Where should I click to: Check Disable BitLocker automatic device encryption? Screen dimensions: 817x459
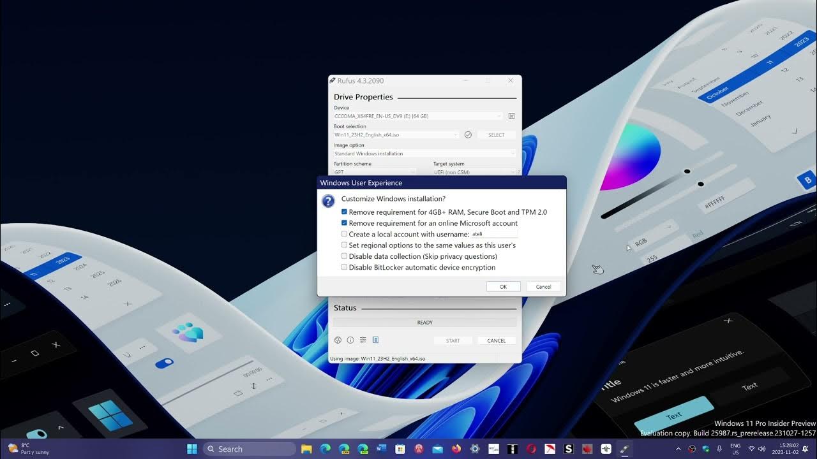(x=345, y=267)
